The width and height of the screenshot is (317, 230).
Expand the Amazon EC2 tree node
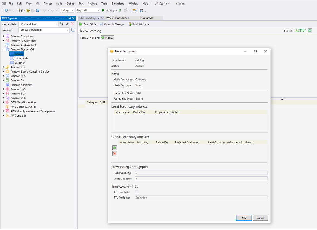[3, 67]
